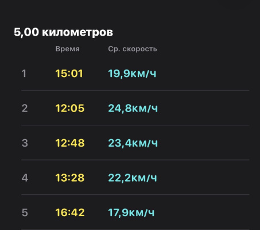The image size is (260, 230).
Task: Select the time 15:01
Action: [69, 74]
